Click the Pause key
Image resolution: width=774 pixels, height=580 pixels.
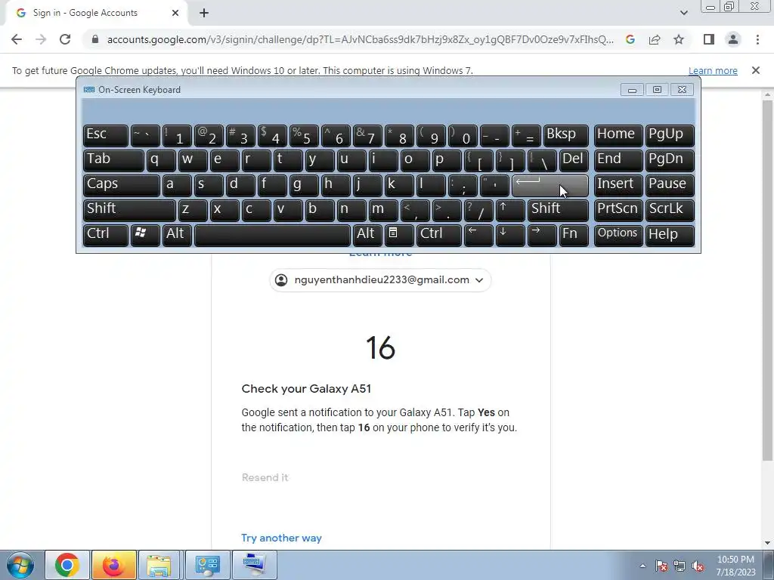pos(670,186)
